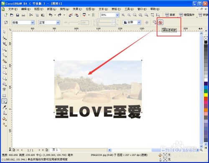209x163 pixels.
Task: Click the Undo arrow
Action: (51, 15)
